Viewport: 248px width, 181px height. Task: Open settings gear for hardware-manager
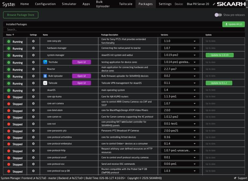click(x=33, y=48)
